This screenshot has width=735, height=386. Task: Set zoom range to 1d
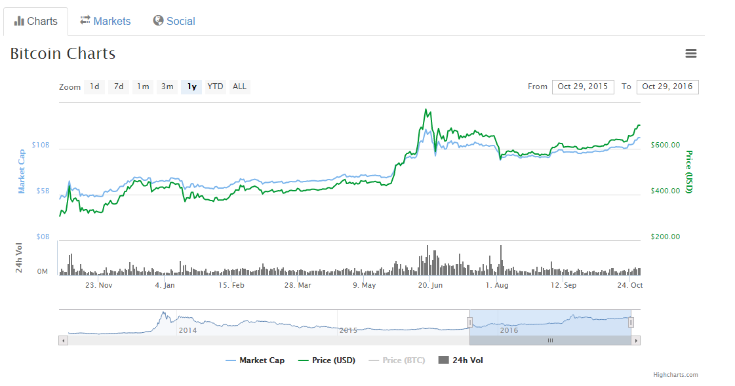(94, 87)
